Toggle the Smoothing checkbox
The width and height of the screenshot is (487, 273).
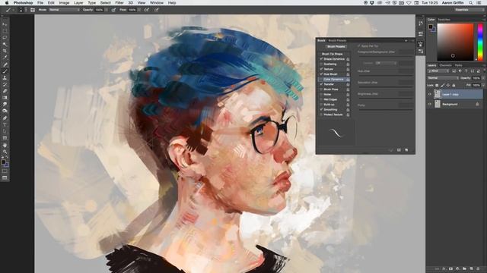click(321, 109)
